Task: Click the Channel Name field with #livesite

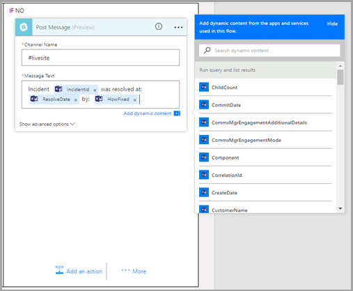Action: point(100,58)
